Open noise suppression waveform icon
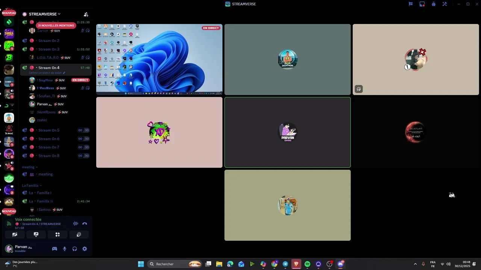Image resolution: width=481 pixels, height=270 pixels. (76, 223)
